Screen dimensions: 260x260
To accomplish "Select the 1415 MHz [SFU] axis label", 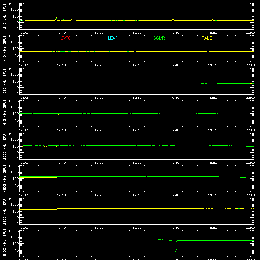I will (x=5, y=113).
